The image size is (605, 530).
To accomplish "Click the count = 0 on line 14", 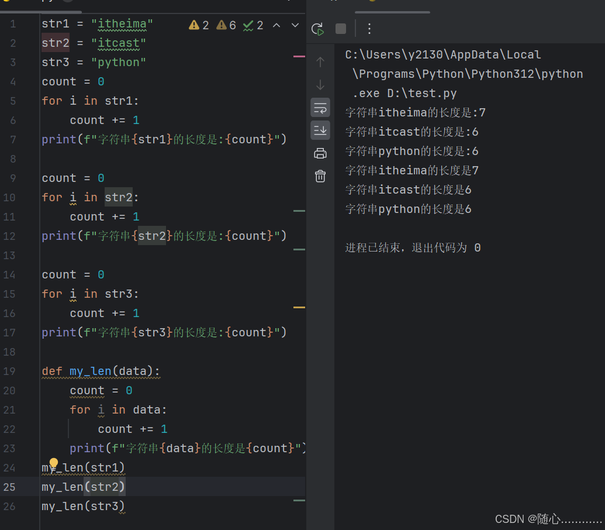I will click(73, 275).
